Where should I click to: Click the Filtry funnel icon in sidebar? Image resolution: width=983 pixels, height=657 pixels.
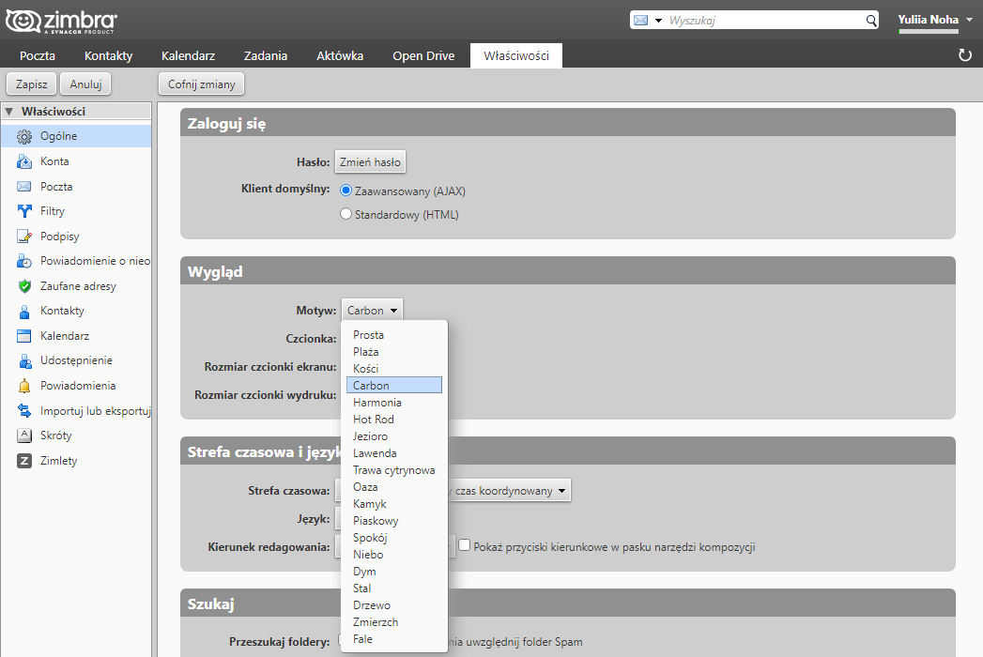(24, 211)
